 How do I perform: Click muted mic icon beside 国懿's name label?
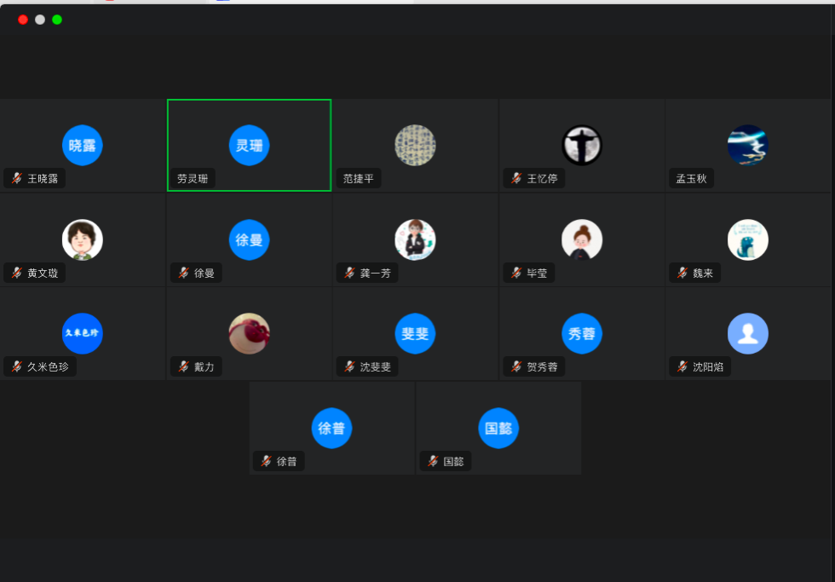[x=433, y=461]
